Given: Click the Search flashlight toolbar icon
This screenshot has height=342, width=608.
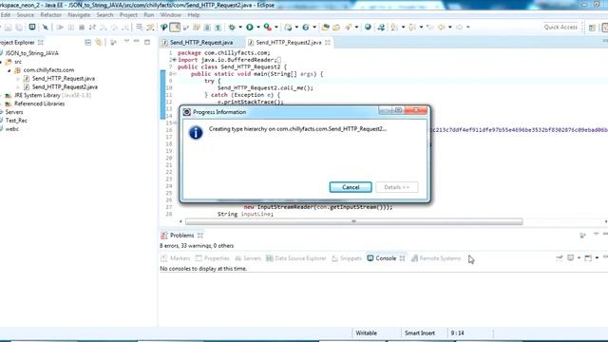Looking at the screenshot, I should coord(348,28).
